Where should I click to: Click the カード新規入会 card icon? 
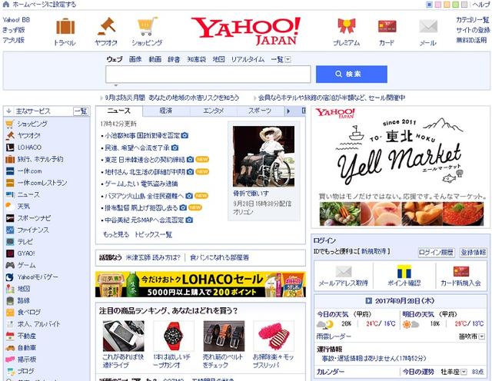click(x=460, y=271)
